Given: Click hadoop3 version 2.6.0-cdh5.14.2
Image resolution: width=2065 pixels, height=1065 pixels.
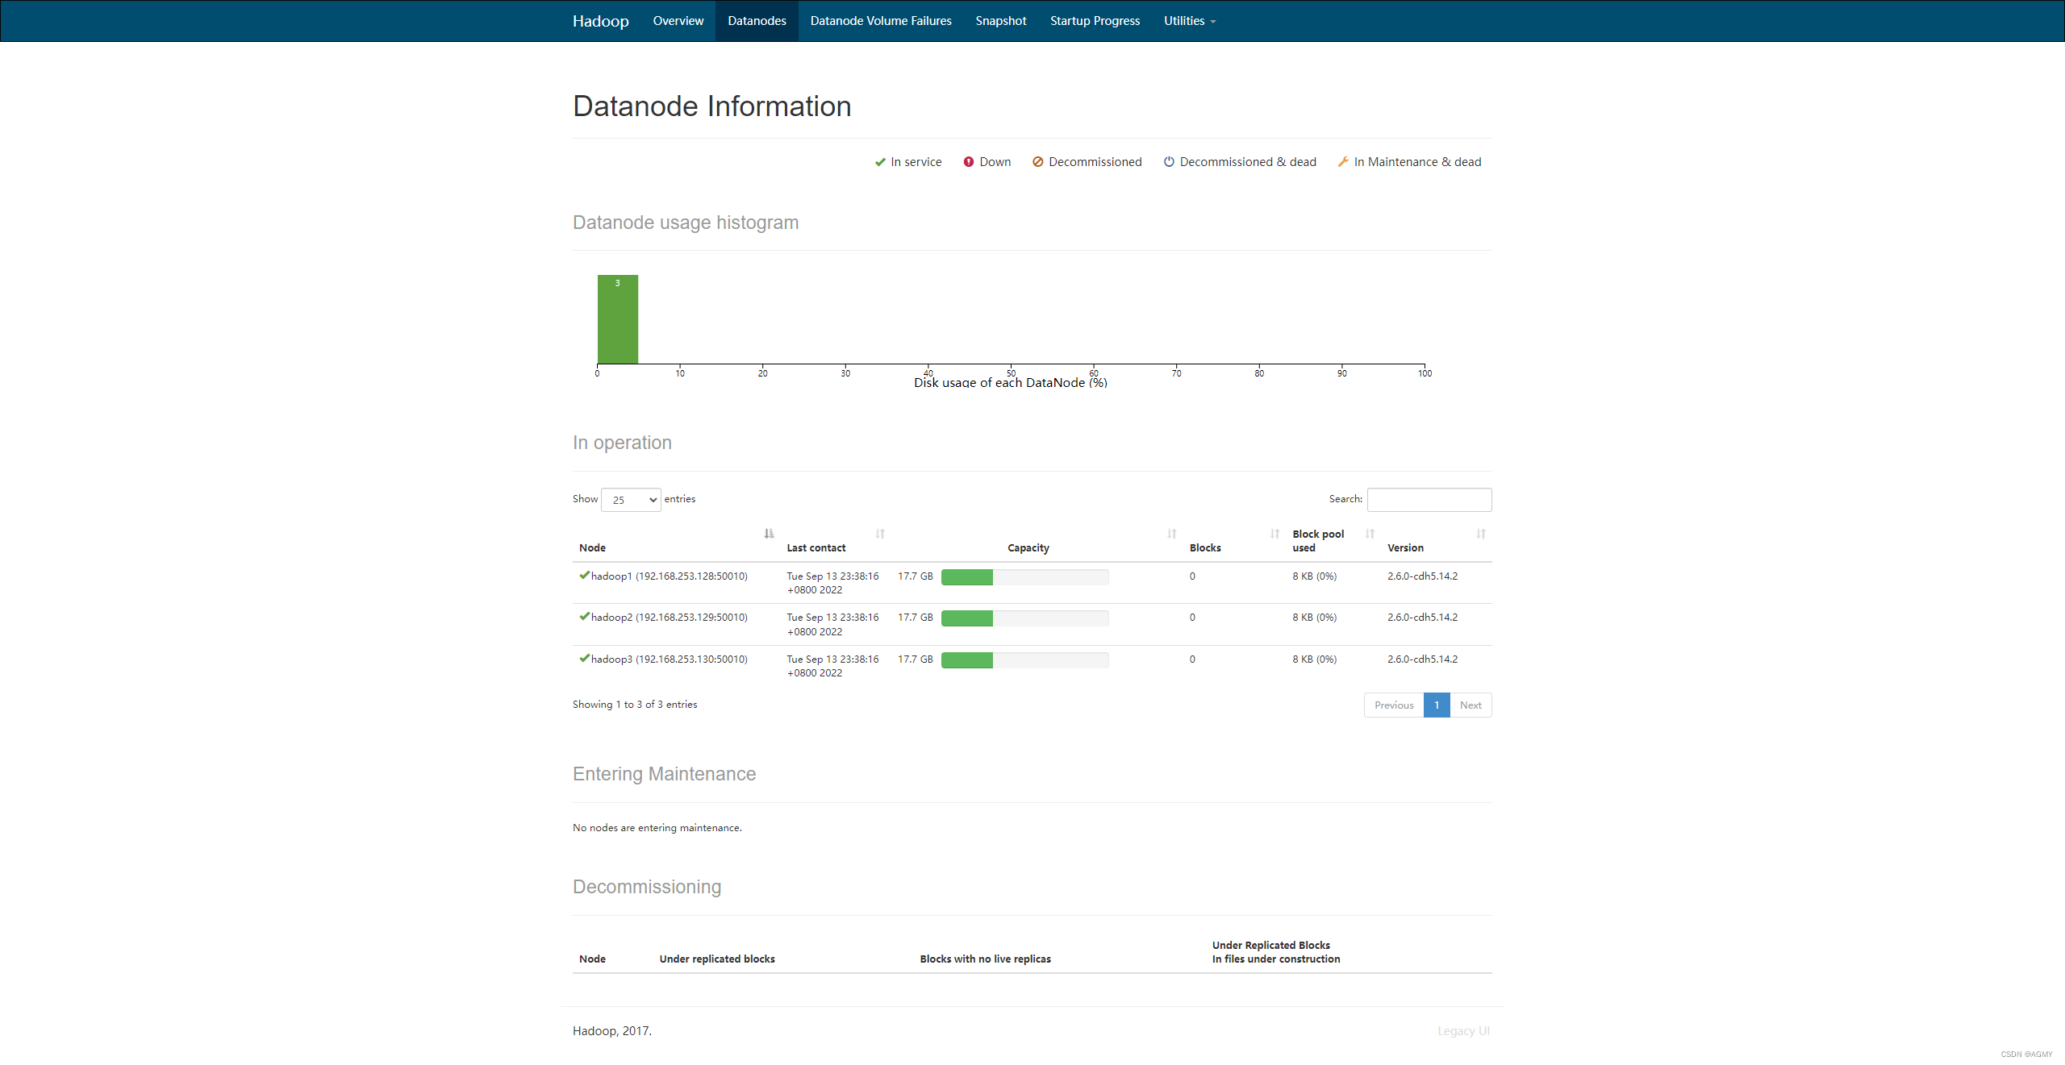Looking at the screenshot, I should [x=1423, y=659].
